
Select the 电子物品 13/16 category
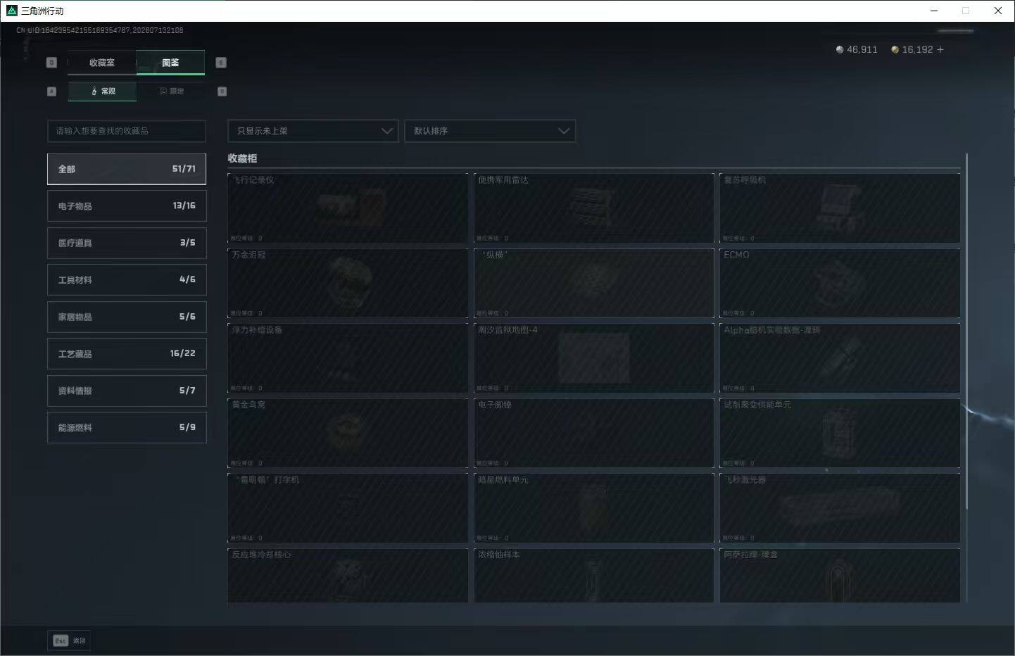click(x=127, y=206)
